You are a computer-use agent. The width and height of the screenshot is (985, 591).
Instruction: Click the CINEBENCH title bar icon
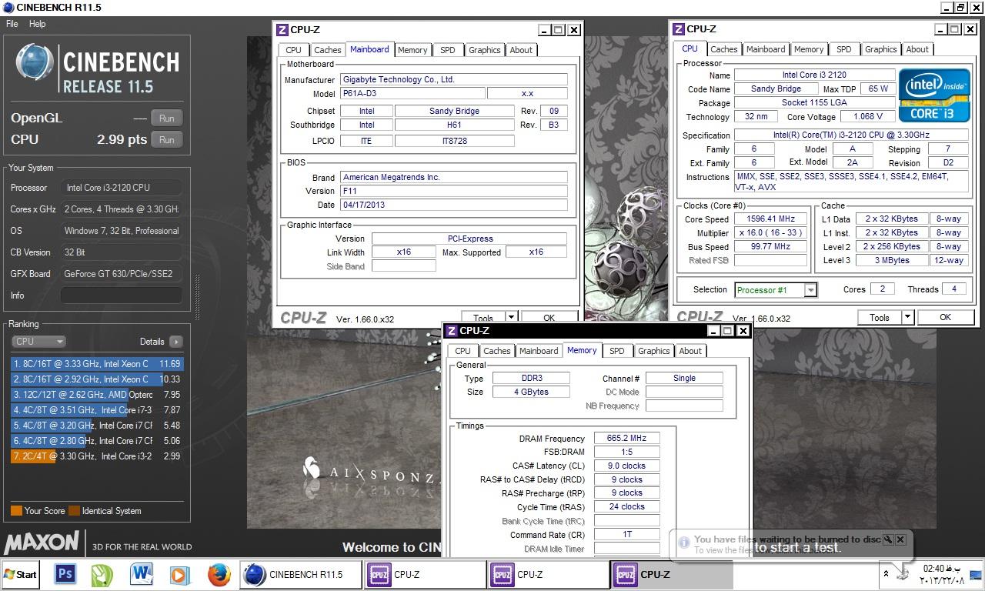coord(8,7)
